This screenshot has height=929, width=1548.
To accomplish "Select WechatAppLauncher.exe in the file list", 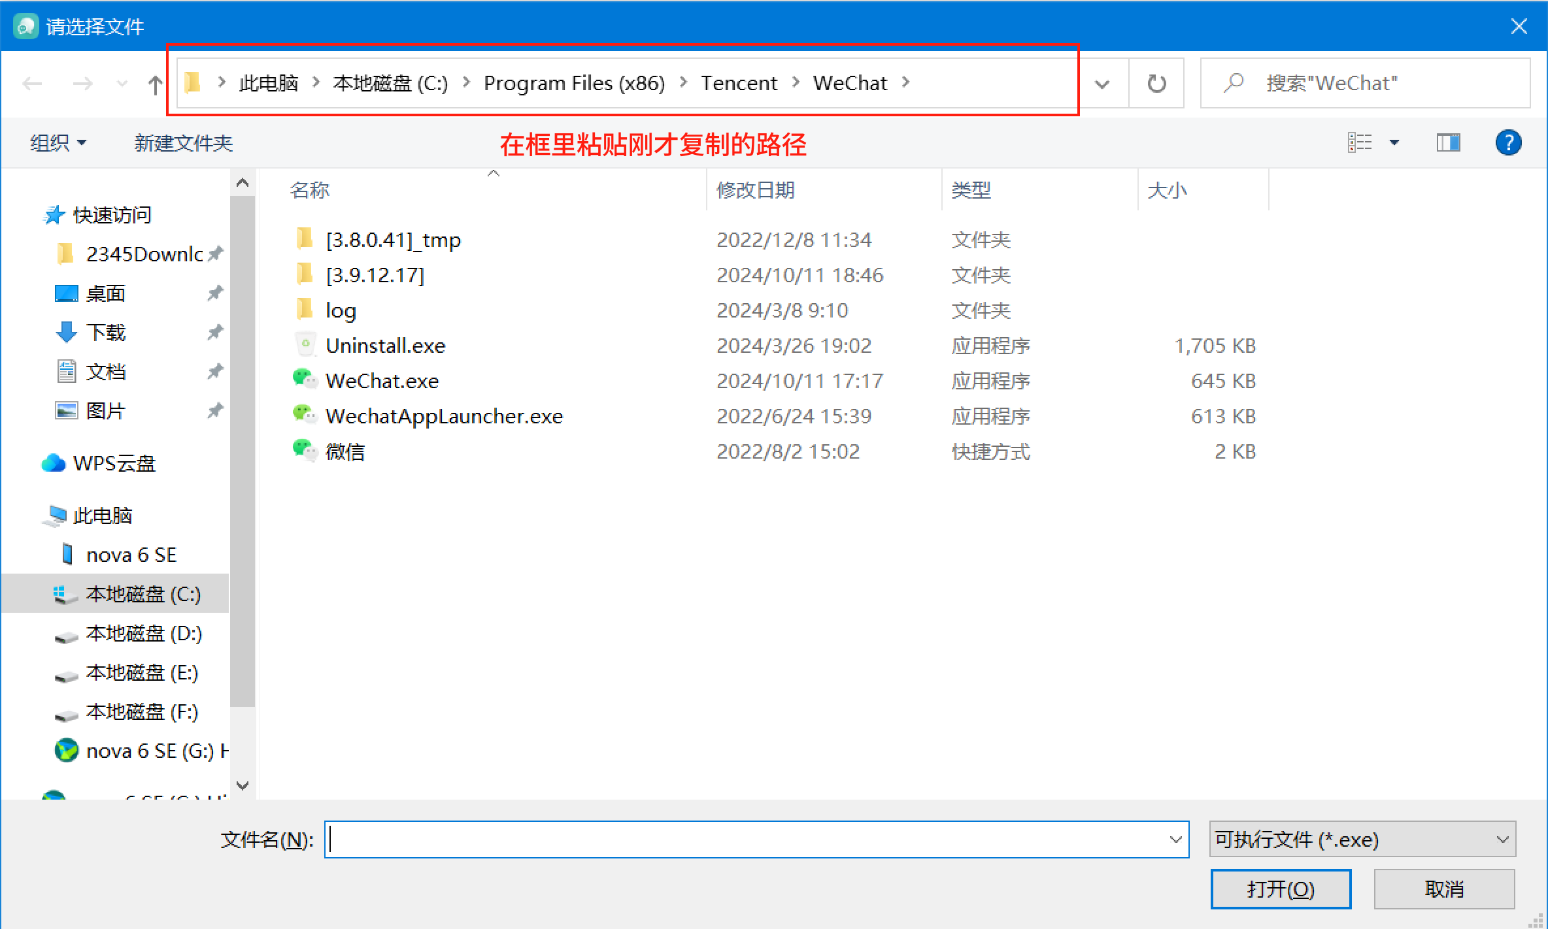I will pos(444,416).
